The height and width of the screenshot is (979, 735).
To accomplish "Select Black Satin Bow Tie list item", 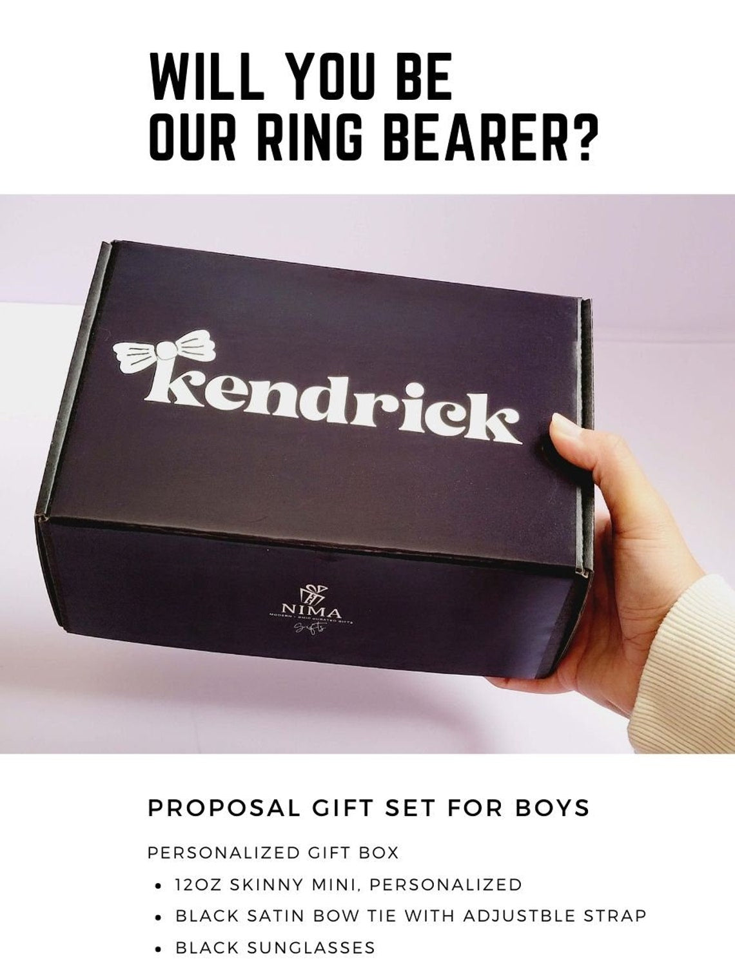I will [411, 916].
